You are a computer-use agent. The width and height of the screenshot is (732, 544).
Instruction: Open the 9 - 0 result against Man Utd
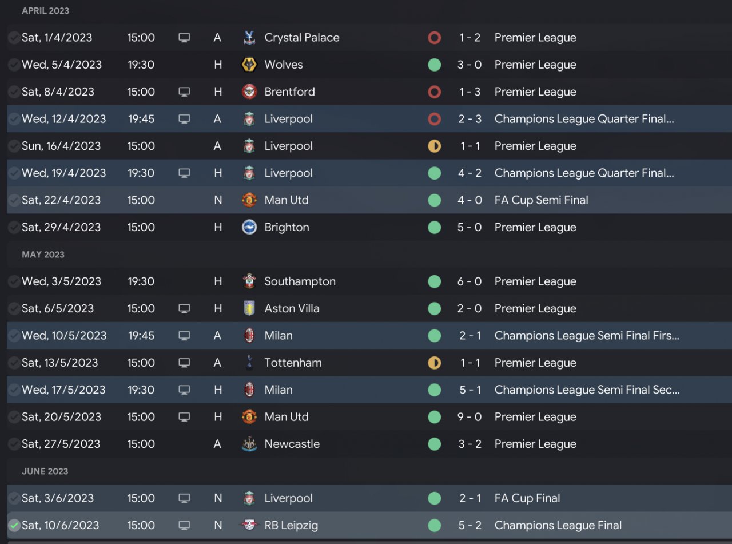(x=470, y=417)
